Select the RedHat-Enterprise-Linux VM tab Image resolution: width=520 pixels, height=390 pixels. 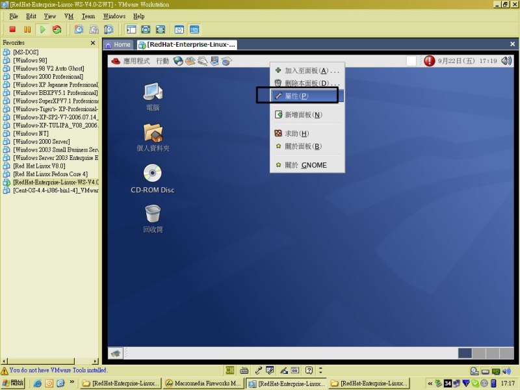pyautogui.click(x=187, y=45)
